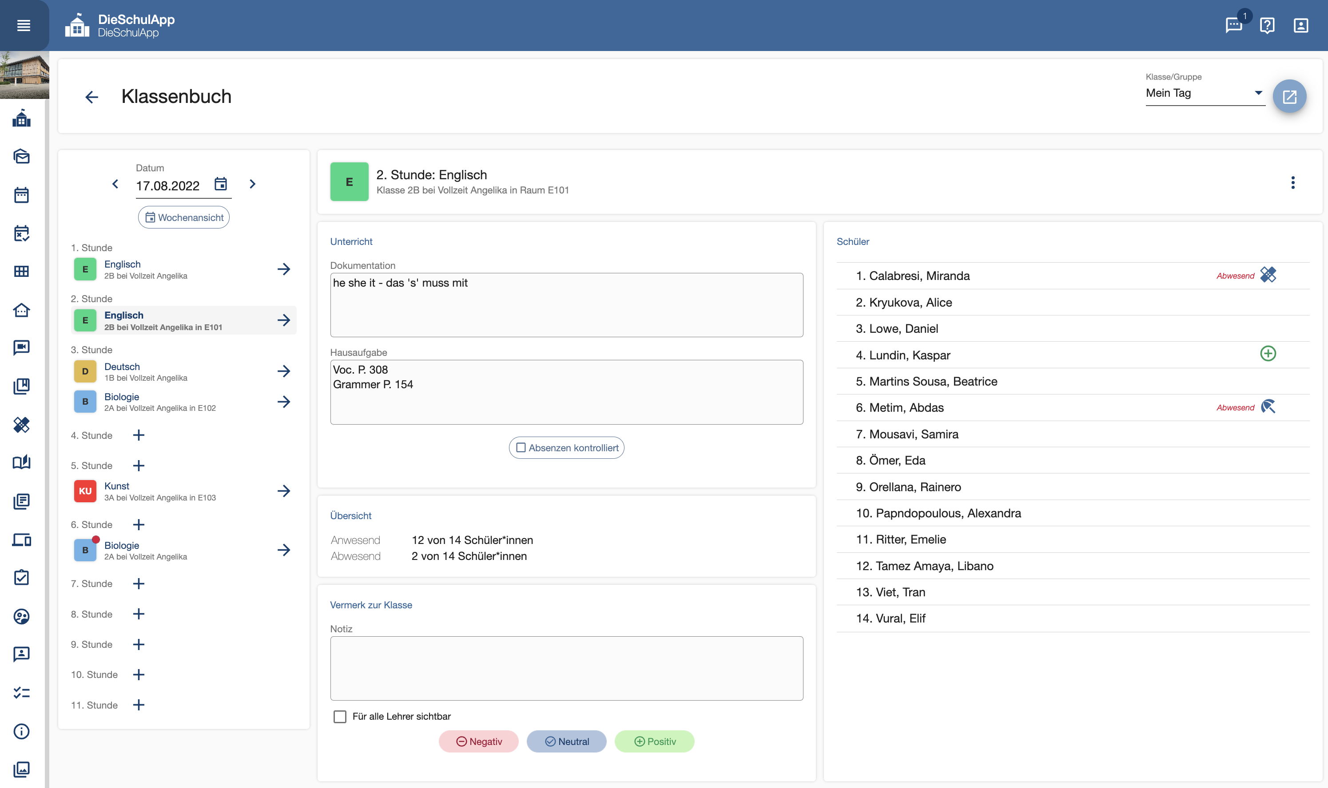The image size is (1328, 788).
Task: Open chat messages with notification badge
Action: point(1234,25)
